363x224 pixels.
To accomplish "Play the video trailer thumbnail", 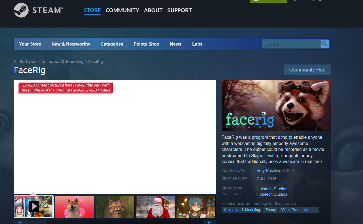I will pos(34,207).
